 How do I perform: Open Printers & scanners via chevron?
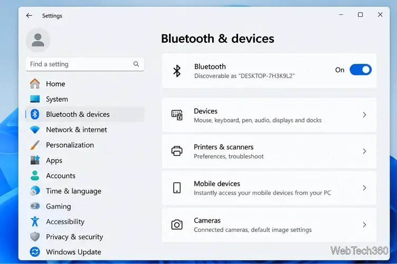364,152
